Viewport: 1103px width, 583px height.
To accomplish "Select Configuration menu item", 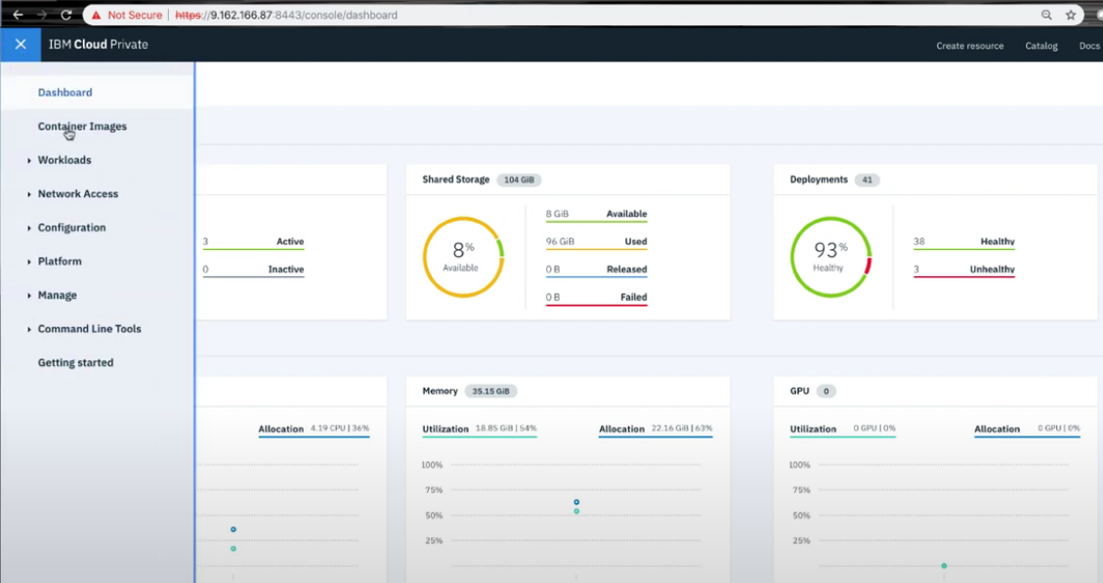I will coord(71,228).
